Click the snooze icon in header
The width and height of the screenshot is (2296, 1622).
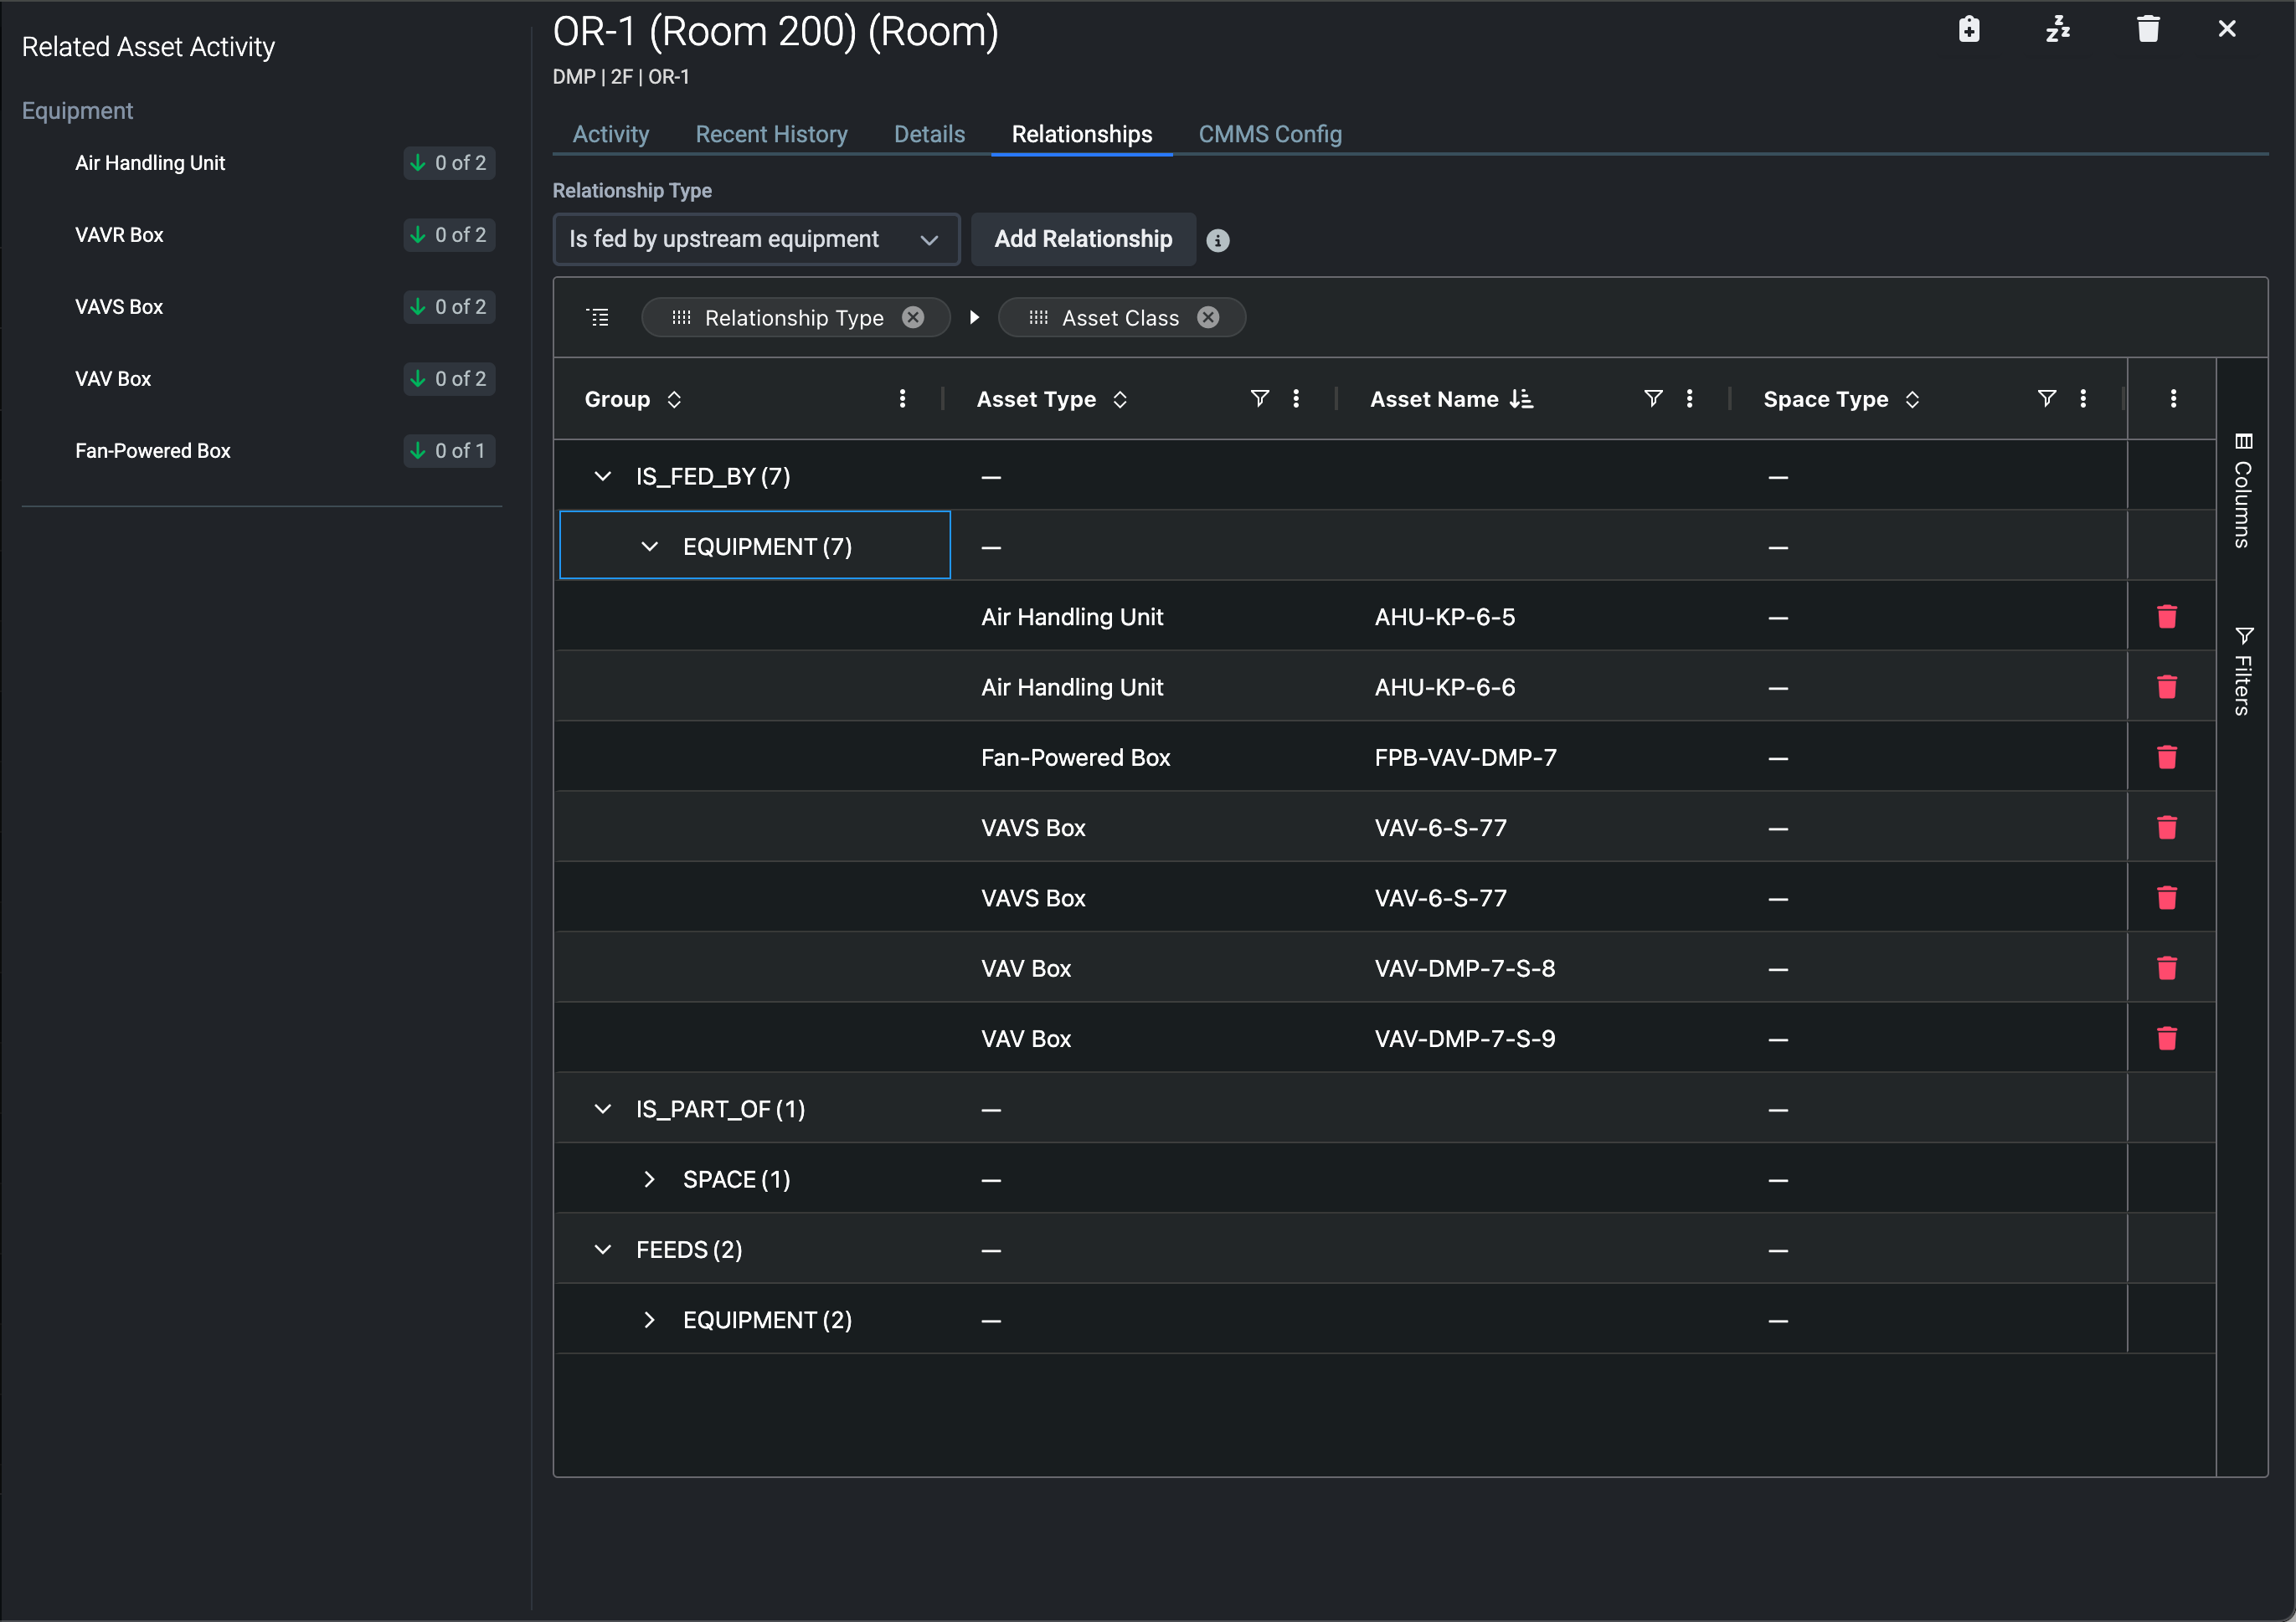pyautogui.click(x=2058, y=29)
